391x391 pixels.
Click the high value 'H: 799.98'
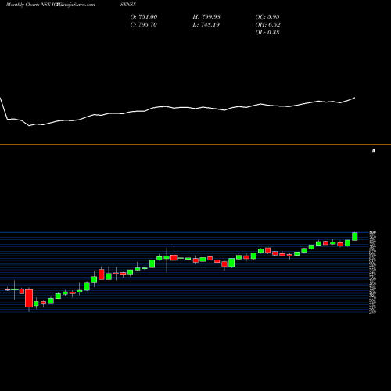(206, 17)
